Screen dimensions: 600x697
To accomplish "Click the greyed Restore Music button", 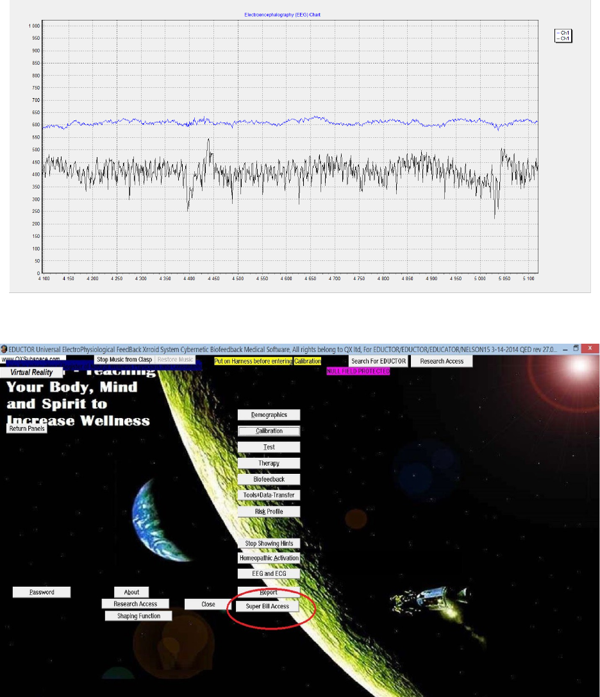I will (176, 359).
